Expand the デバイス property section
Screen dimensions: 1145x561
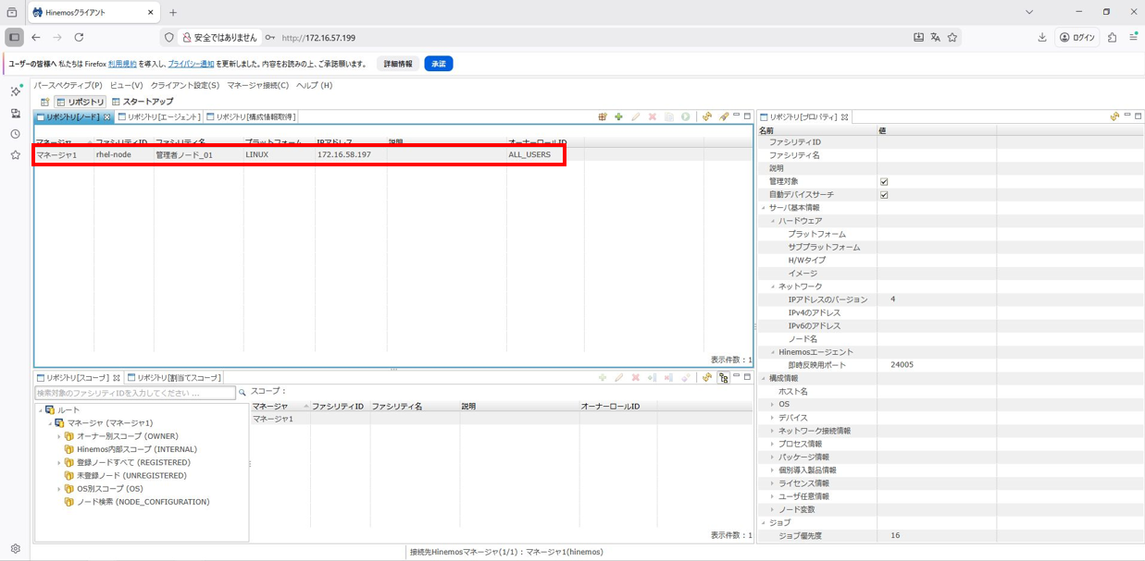(773, 418)
